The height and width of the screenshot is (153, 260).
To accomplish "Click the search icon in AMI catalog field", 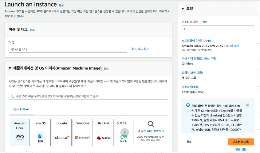I will click(x=12, y=96).
